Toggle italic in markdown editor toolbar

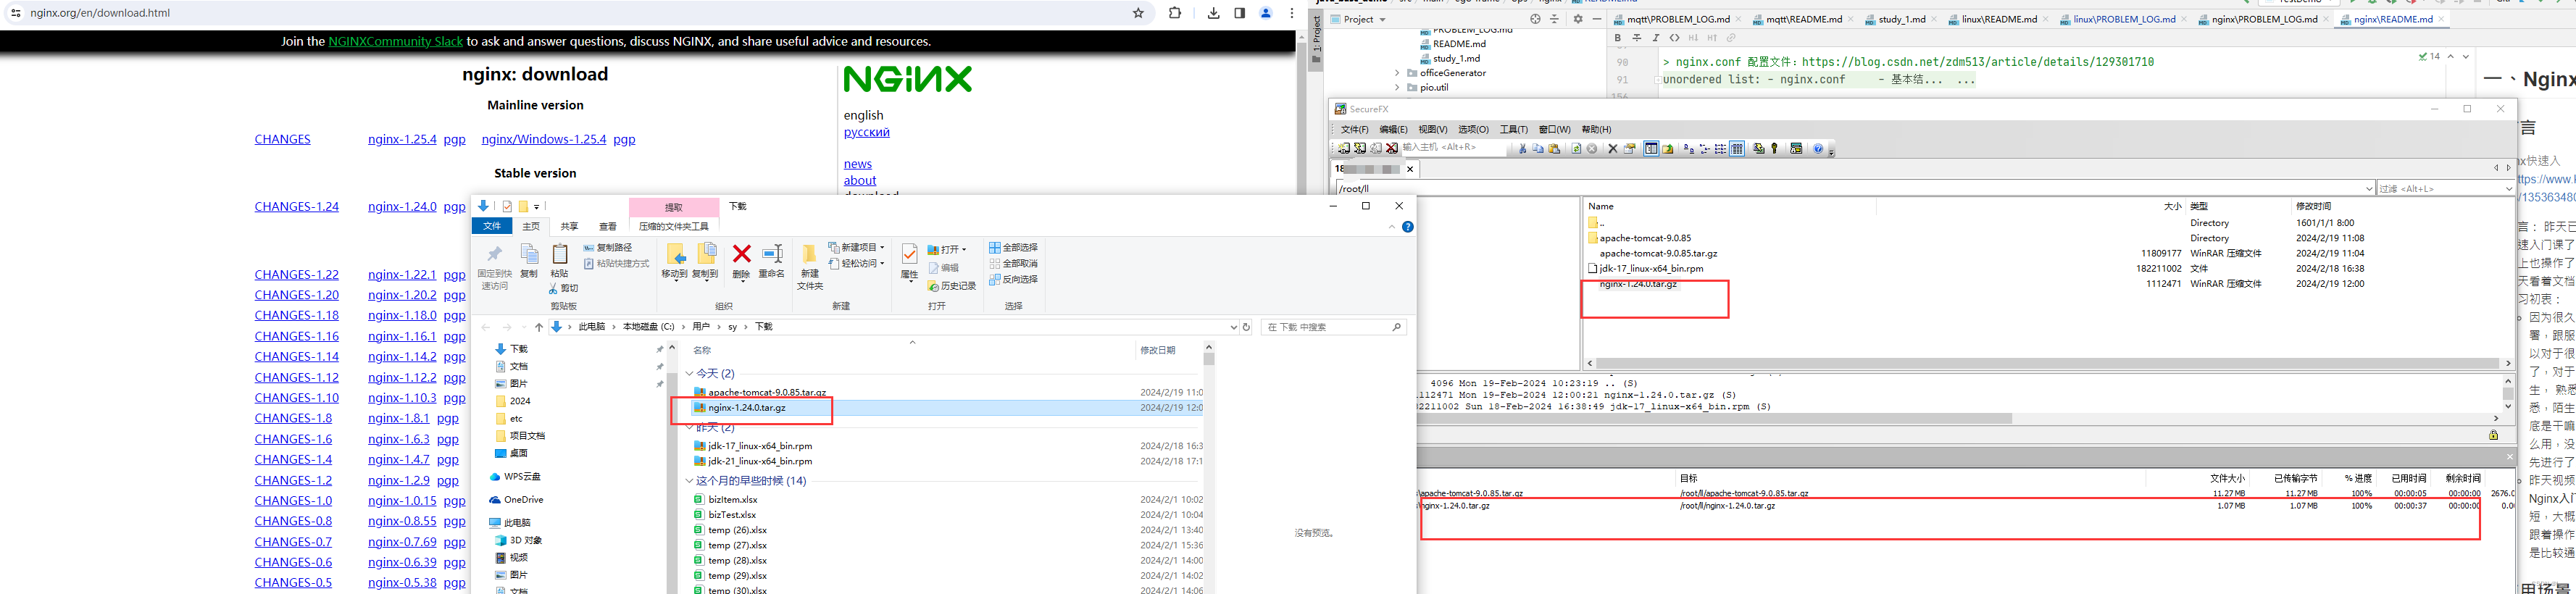(x=1656, y=38)
